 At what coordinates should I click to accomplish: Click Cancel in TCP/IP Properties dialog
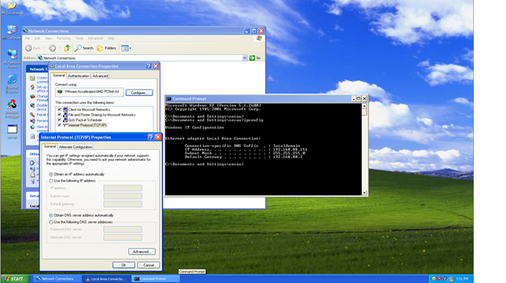pos(149,265)
